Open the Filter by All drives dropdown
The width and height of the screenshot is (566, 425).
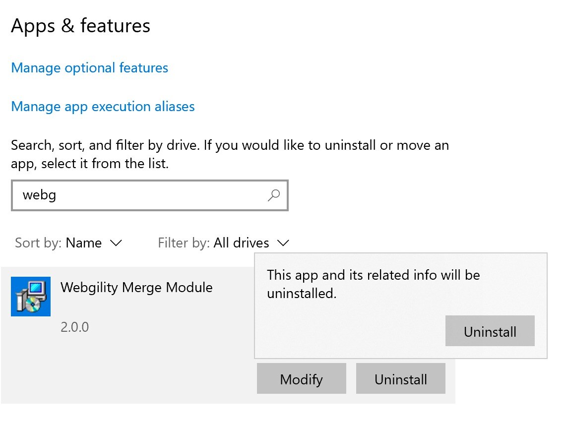pyautogui.click(x=224, y=243)
